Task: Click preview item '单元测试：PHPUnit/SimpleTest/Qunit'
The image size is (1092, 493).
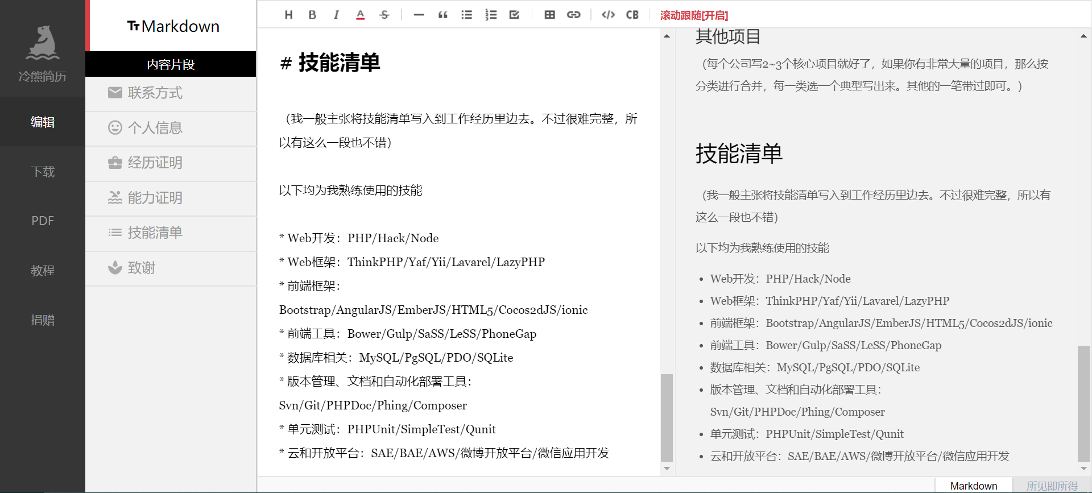Action: pyautogui.click(x=806, y=434)
